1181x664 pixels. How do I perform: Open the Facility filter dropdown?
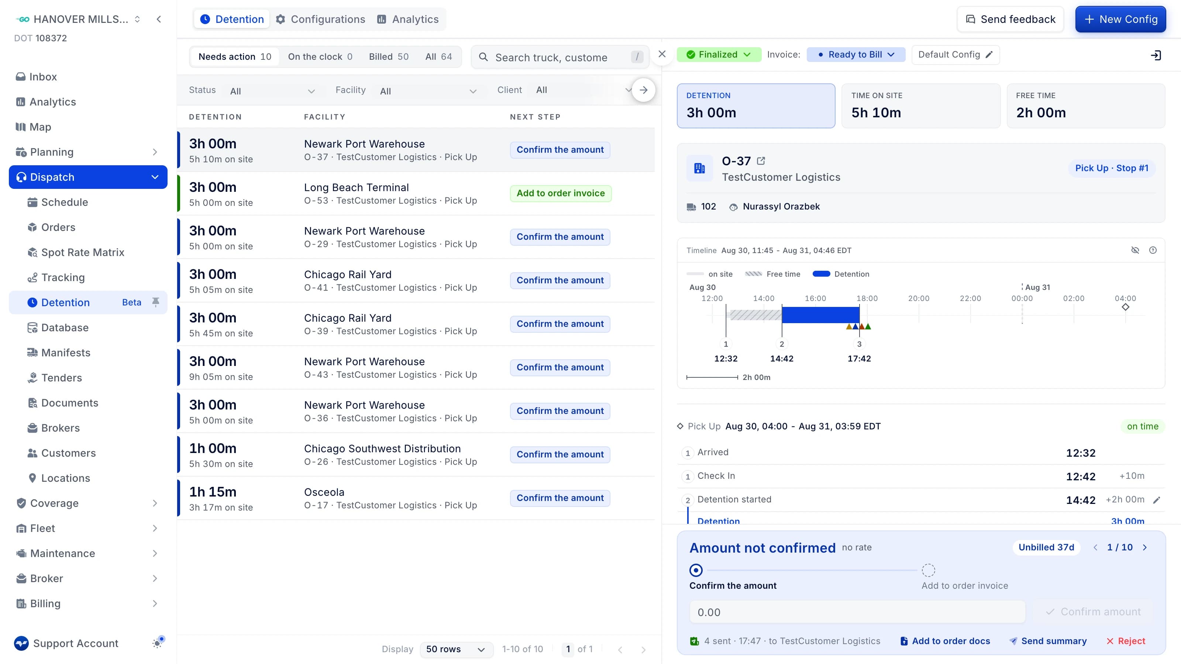428,91
